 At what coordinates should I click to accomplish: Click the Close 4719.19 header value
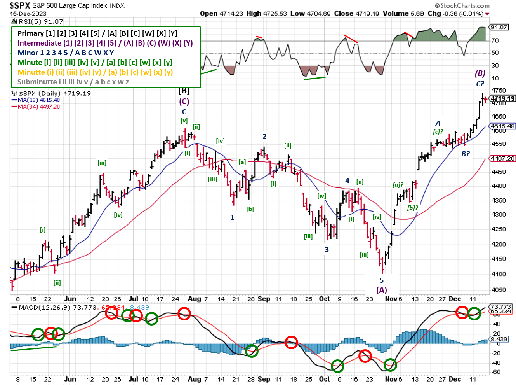pos(356,14)
